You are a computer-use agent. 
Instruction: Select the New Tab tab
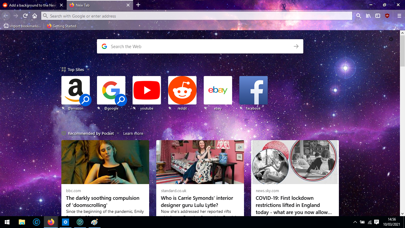click(x=99, y=5)
